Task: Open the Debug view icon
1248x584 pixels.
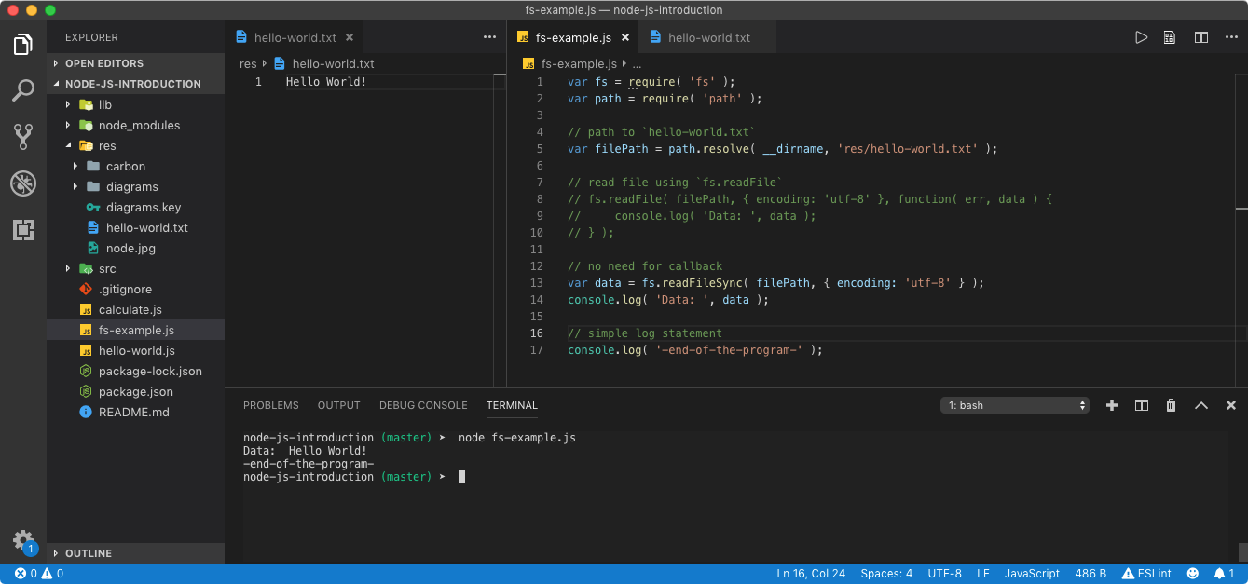Action: (x=23, y=183)
